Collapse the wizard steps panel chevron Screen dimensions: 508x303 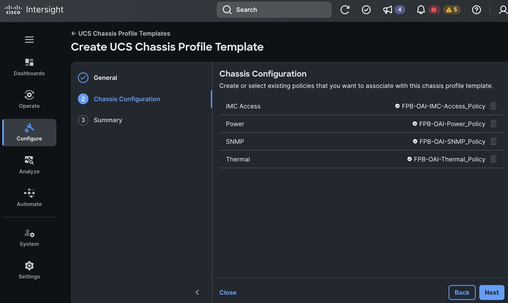(197, 292)
